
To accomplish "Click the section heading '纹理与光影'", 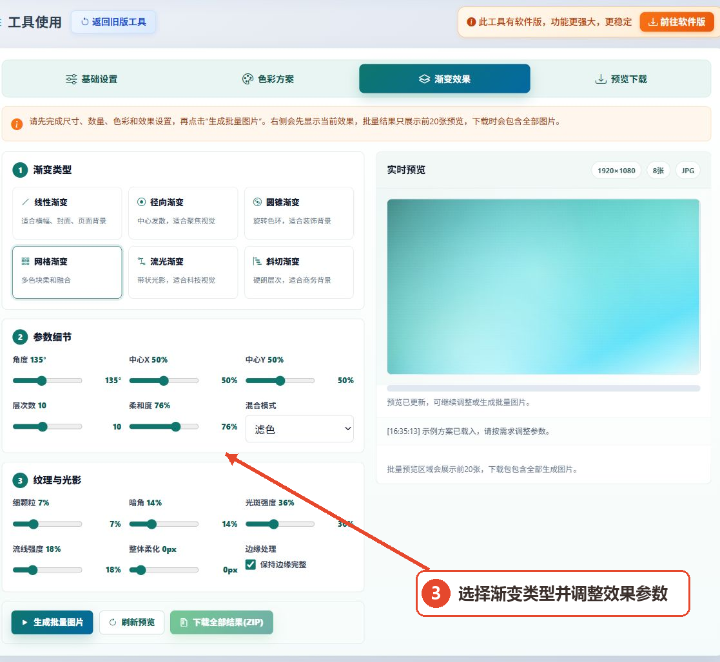I will pos(57,480).
